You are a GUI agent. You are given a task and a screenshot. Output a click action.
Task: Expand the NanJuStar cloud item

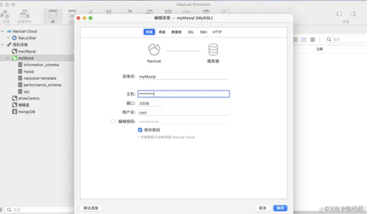pos(8,38)
